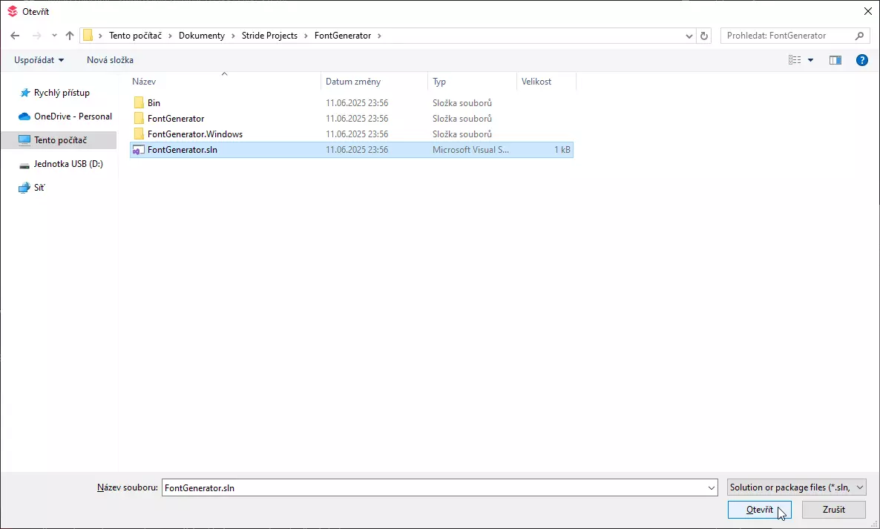Select the FontGenerator folder name
The height and width of the screenshot is (529, 880).
(x=176, y=119)
